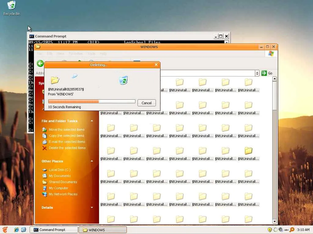Click the yellow security shield tray icon
The image size is (313, 234).
(270, 230)
